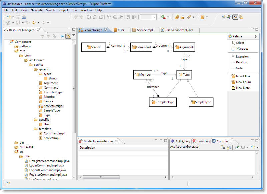Image resolution: width=267 pixels, height=194 pixels.
Task: Toggle the selected perspective button at top right
Action: 235,17
